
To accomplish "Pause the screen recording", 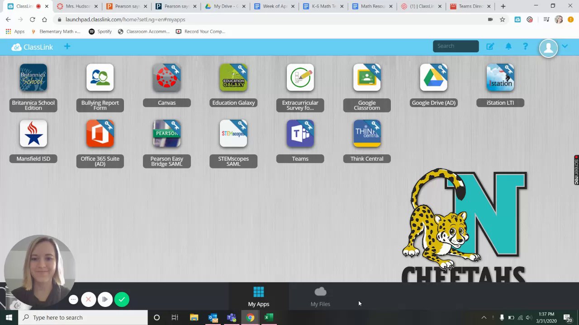I will coord(105,299).
